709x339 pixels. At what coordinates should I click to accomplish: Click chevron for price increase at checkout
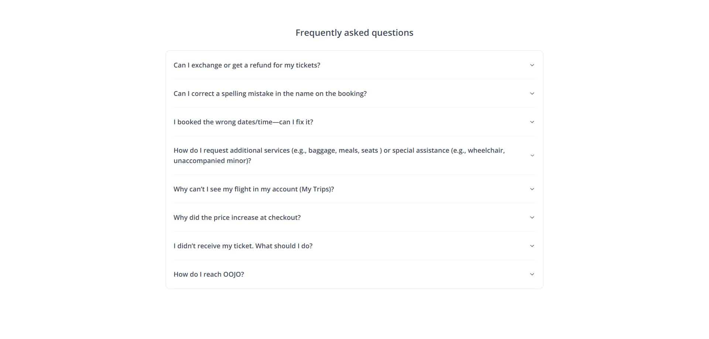click(532, 218)
